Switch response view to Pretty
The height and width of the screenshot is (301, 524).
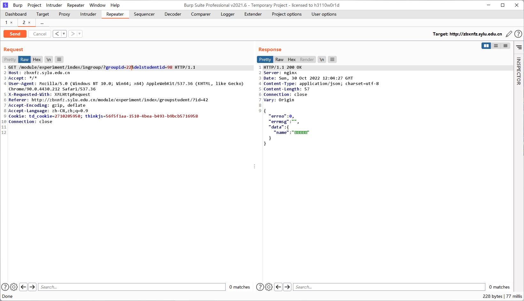pos(265,59)
